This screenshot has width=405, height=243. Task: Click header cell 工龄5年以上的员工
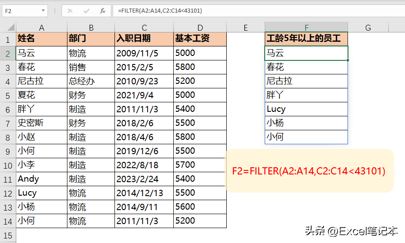click(x=306, y=39)
